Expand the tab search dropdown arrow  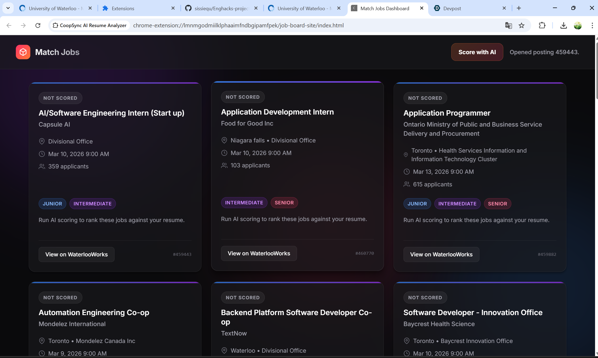point(8,8)
